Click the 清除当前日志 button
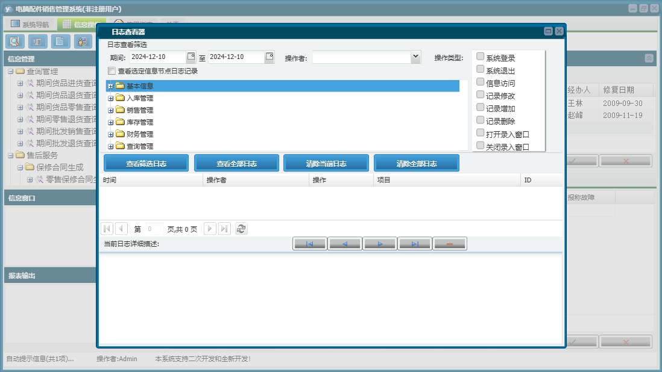Image resolution: width=662 pixels, height=372 pixels. [326, 164]
